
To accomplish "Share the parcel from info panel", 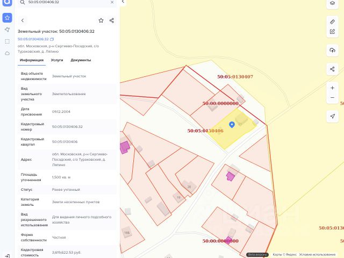I will 112,20.
